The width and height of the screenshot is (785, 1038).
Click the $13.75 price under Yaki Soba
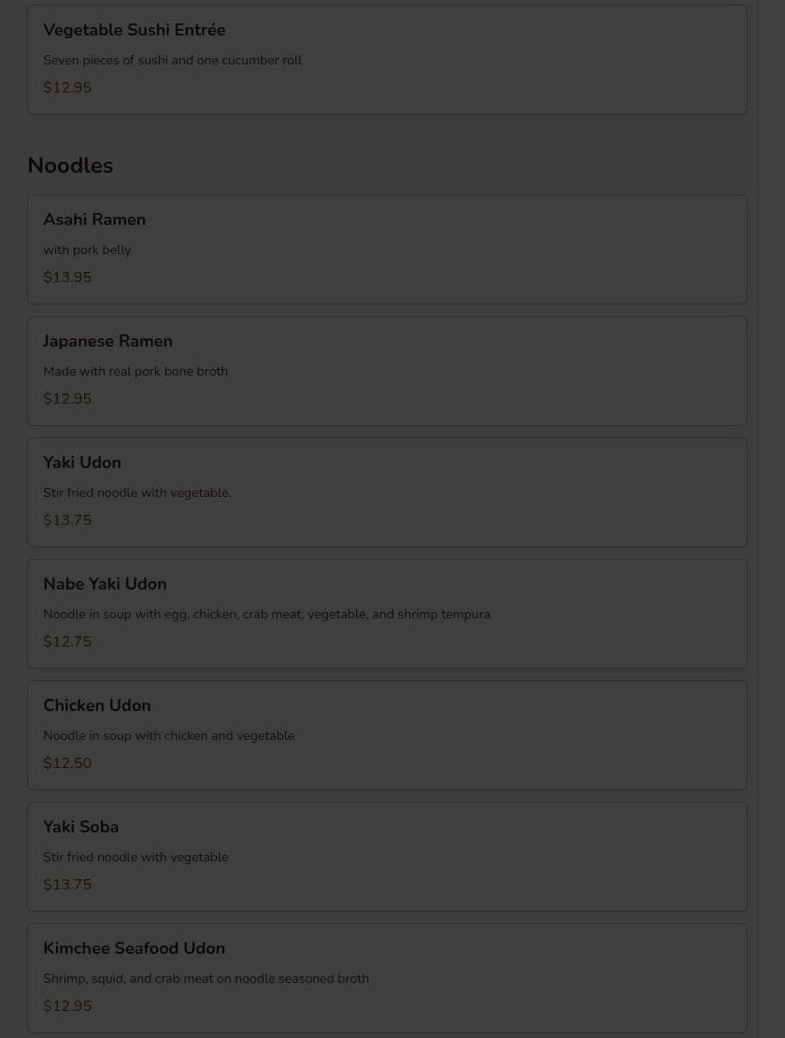(67, 885)
